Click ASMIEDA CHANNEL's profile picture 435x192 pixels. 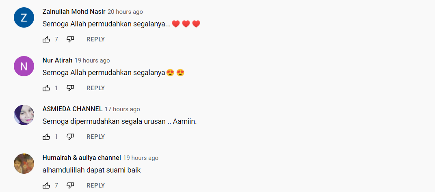[24, 115]
